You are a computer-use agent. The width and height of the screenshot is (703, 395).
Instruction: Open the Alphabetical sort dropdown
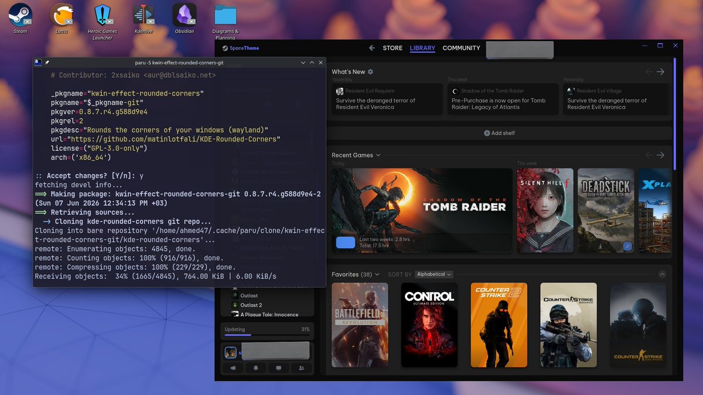coord(434,274)
